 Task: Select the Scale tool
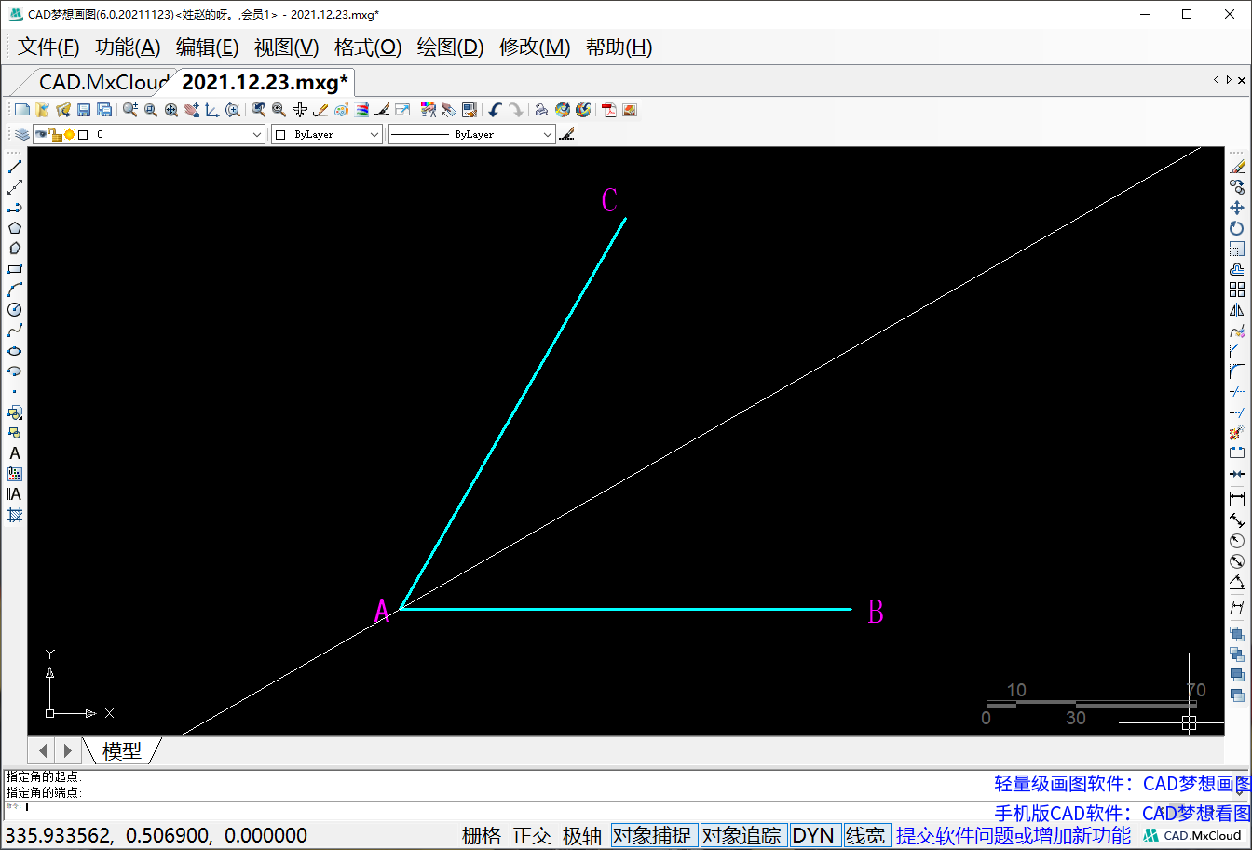(x=1237, y=249)
